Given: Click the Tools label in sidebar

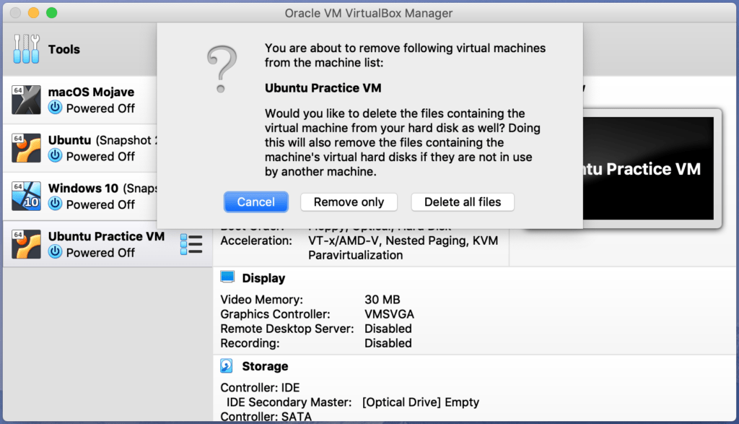Looking at the screenshot, I should pos(64,50).
